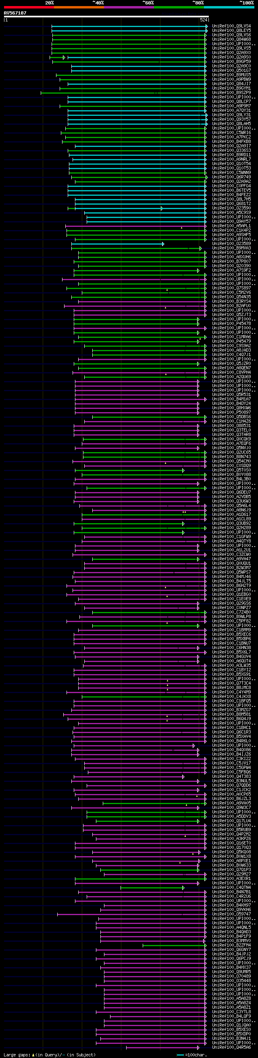258x1058 pixels.
Task: Select the UniRef100_Q2A9A2 label
Action: pyautogui.click(x=231, y=182)
